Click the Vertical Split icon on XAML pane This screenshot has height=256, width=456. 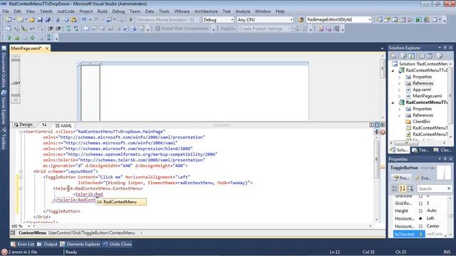372,125
